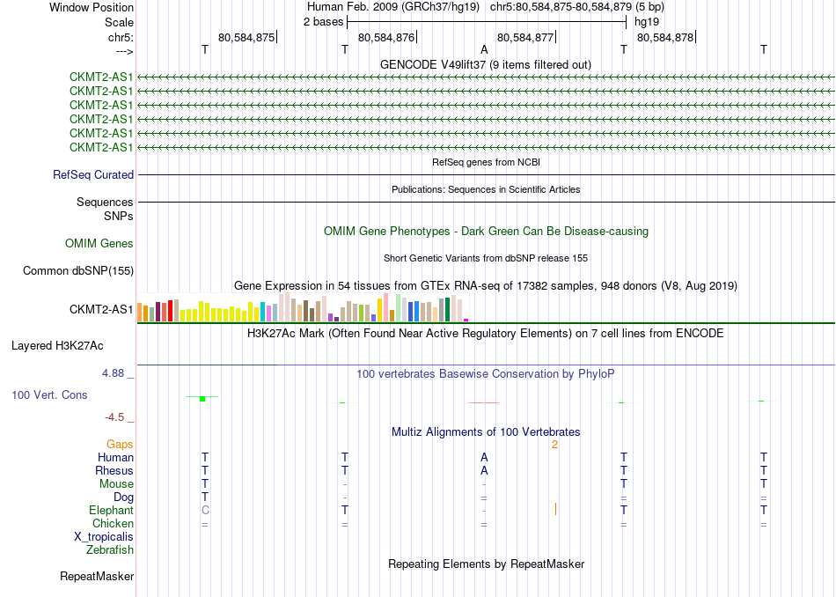Click the 'Common dbSNP(155)' track label
The height and width of the screenshot is (597, 836).
pos(78,270)
